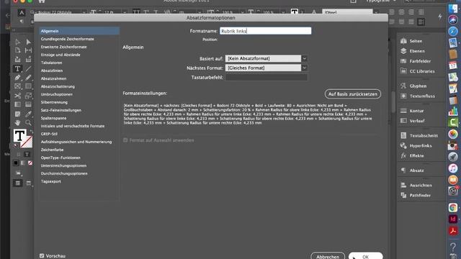Select the Pen tool
This screenshot has width=461, height=259.
[17, 78]
